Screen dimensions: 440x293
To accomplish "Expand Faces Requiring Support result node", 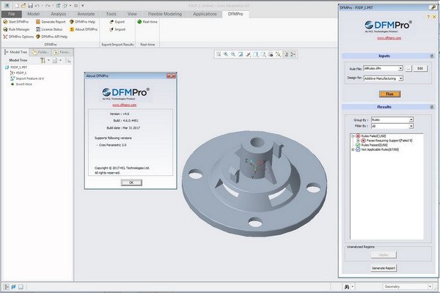I will (358, 141).
